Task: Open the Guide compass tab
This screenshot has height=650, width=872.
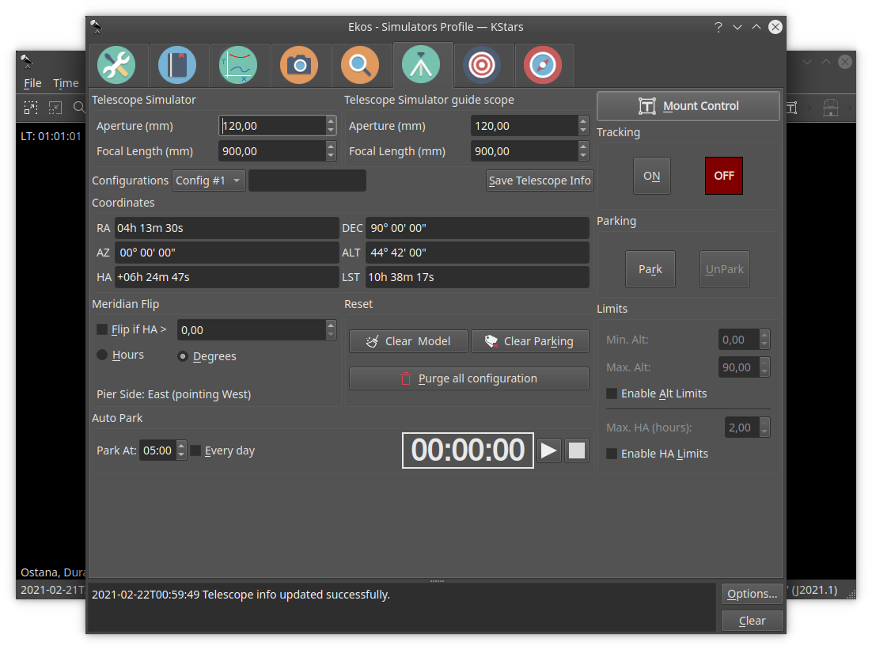Action: (x=543, y=65)
